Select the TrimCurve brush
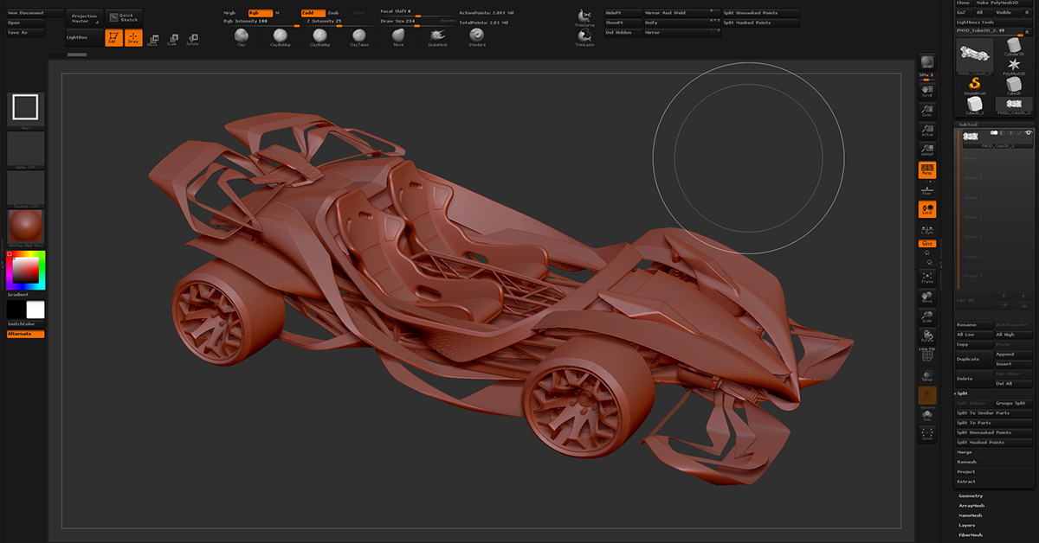The width and height of the screenshot is (1039, 543). (x=585, y=18)
